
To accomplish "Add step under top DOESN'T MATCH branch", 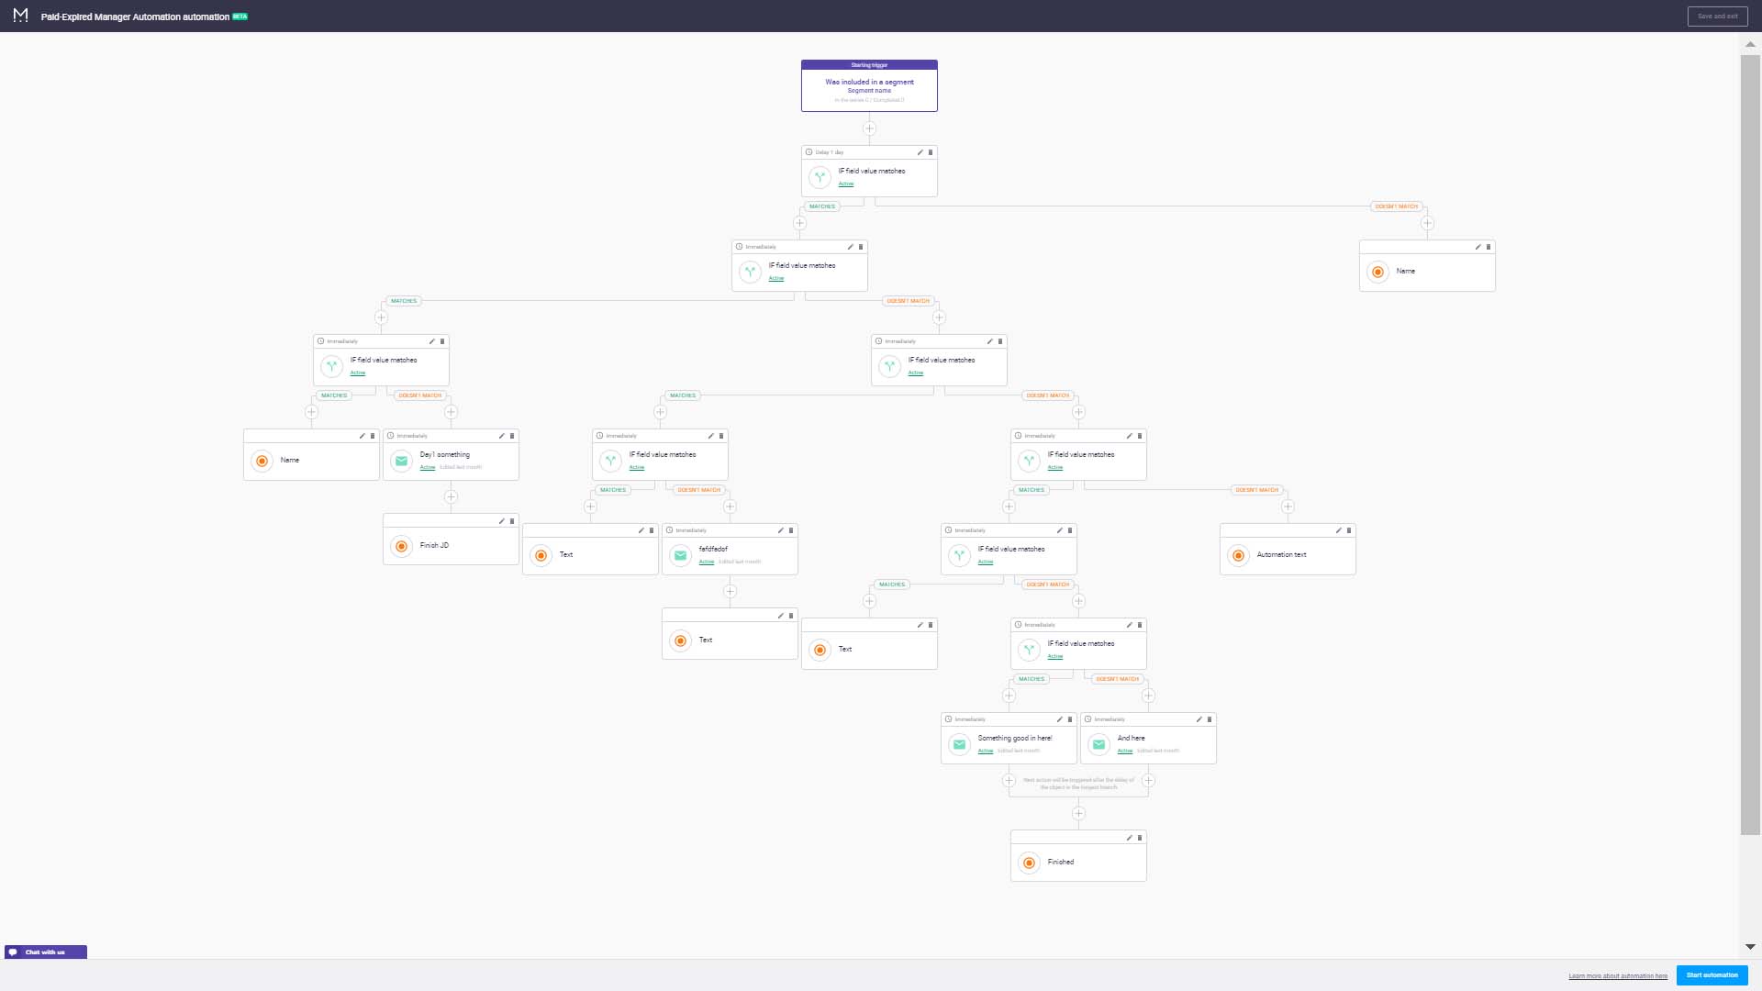I will (x=1427, y=223).
